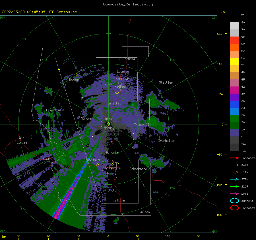Image resolution: width=256 pixels, height=240 pixels.
Task: Select the orange 111V arrow icon
Action: pos(234,172)
